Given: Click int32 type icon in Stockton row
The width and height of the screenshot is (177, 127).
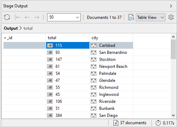Looking at the screenshot, I should [x=50, y=59].
